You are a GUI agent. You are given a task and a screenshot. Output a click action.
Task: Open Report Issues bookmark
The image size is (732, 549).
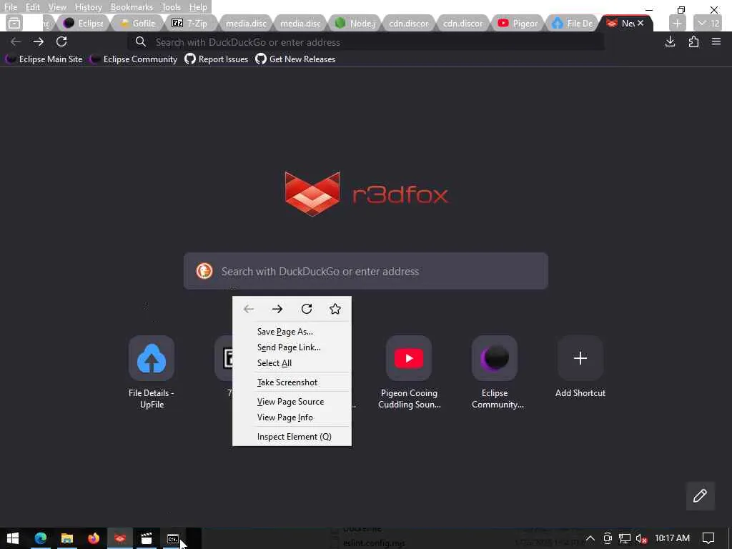point(216,59)
